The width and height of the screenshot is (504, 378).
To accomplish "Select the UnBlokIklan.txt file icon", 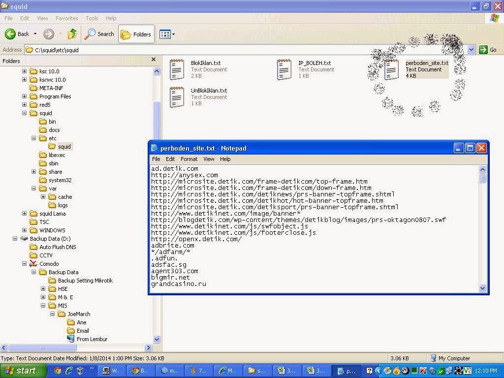I will coord(177,97).
